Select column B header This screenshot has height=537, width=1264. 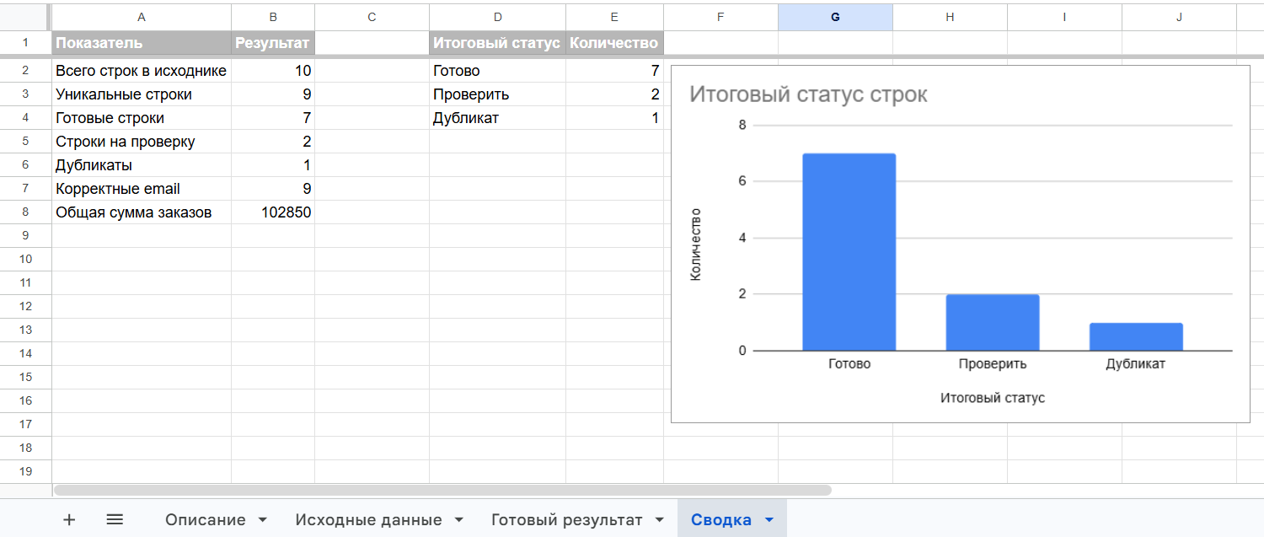tap(273, 17)
